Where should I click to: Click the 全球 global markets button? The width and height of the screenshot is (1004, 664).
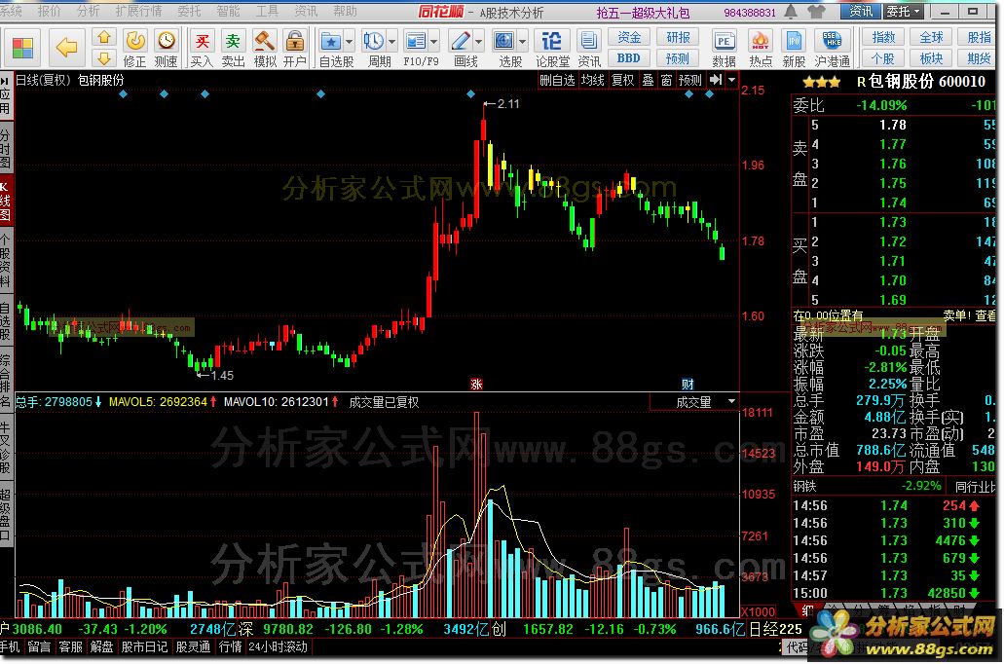(932, 38)
